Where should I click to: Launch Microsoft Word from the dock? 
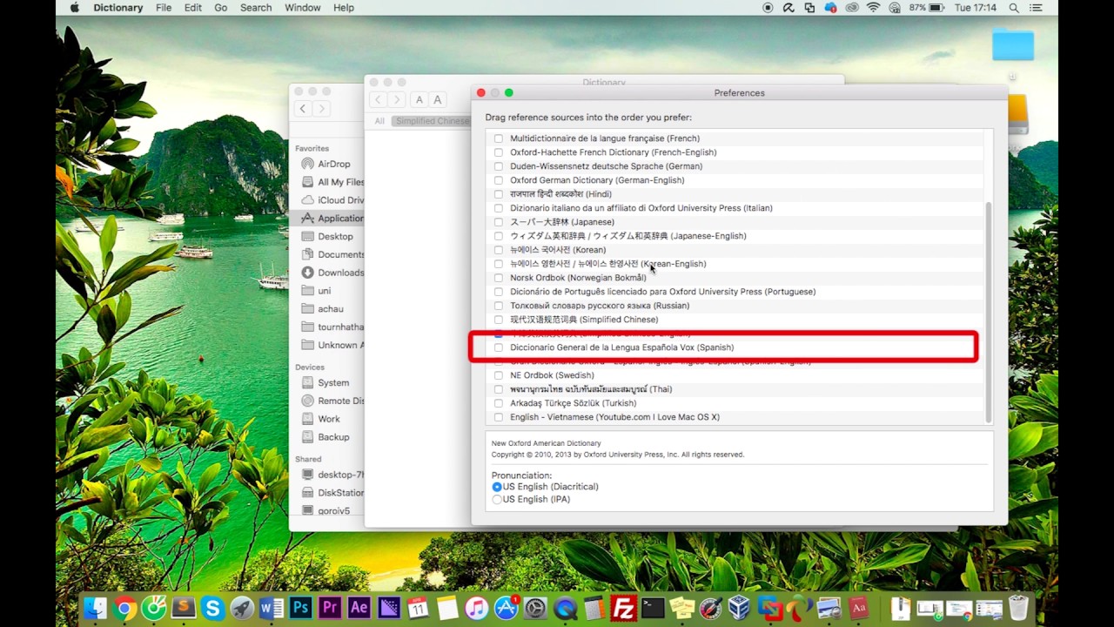click(x=272, y=608)
